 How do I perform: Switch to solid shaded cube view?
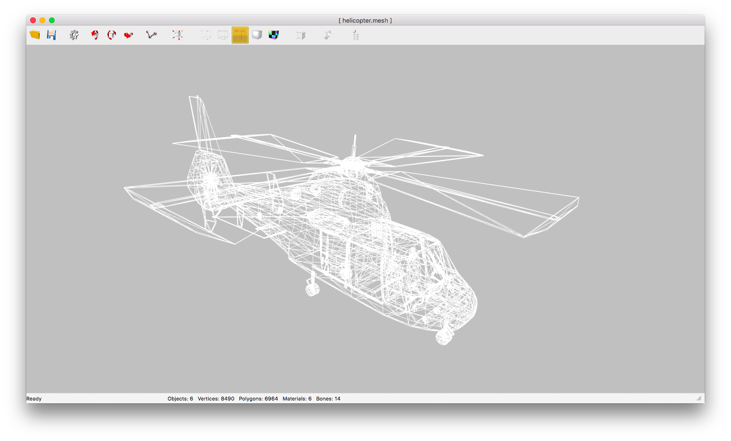(x=257, y=35)
